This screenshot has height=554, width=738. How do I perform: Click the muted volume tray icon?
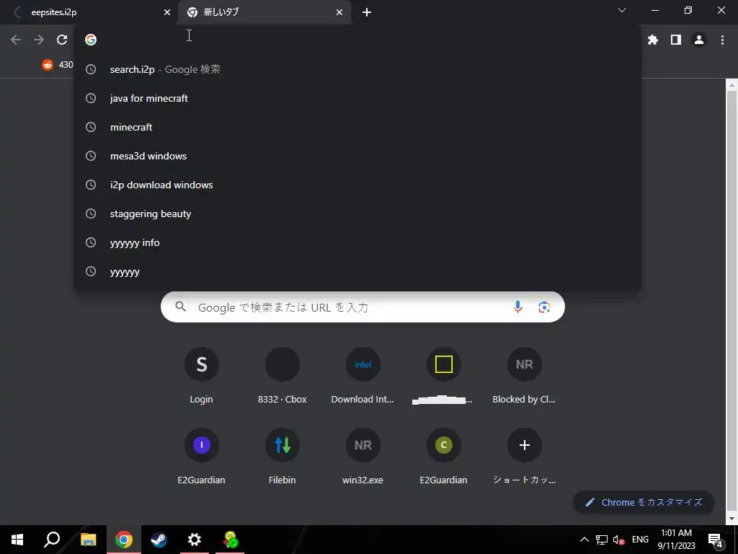[618, 540]
